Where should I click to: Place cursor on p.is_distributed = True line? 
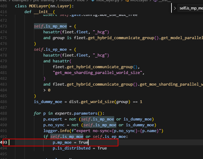[79, 148]
